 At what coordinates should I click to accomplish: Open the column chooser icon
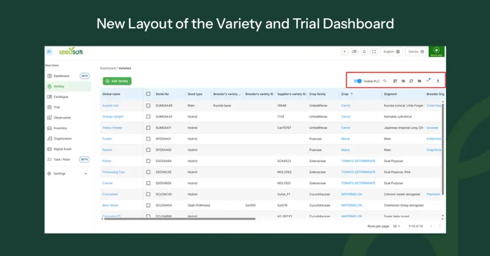(419, 81)
